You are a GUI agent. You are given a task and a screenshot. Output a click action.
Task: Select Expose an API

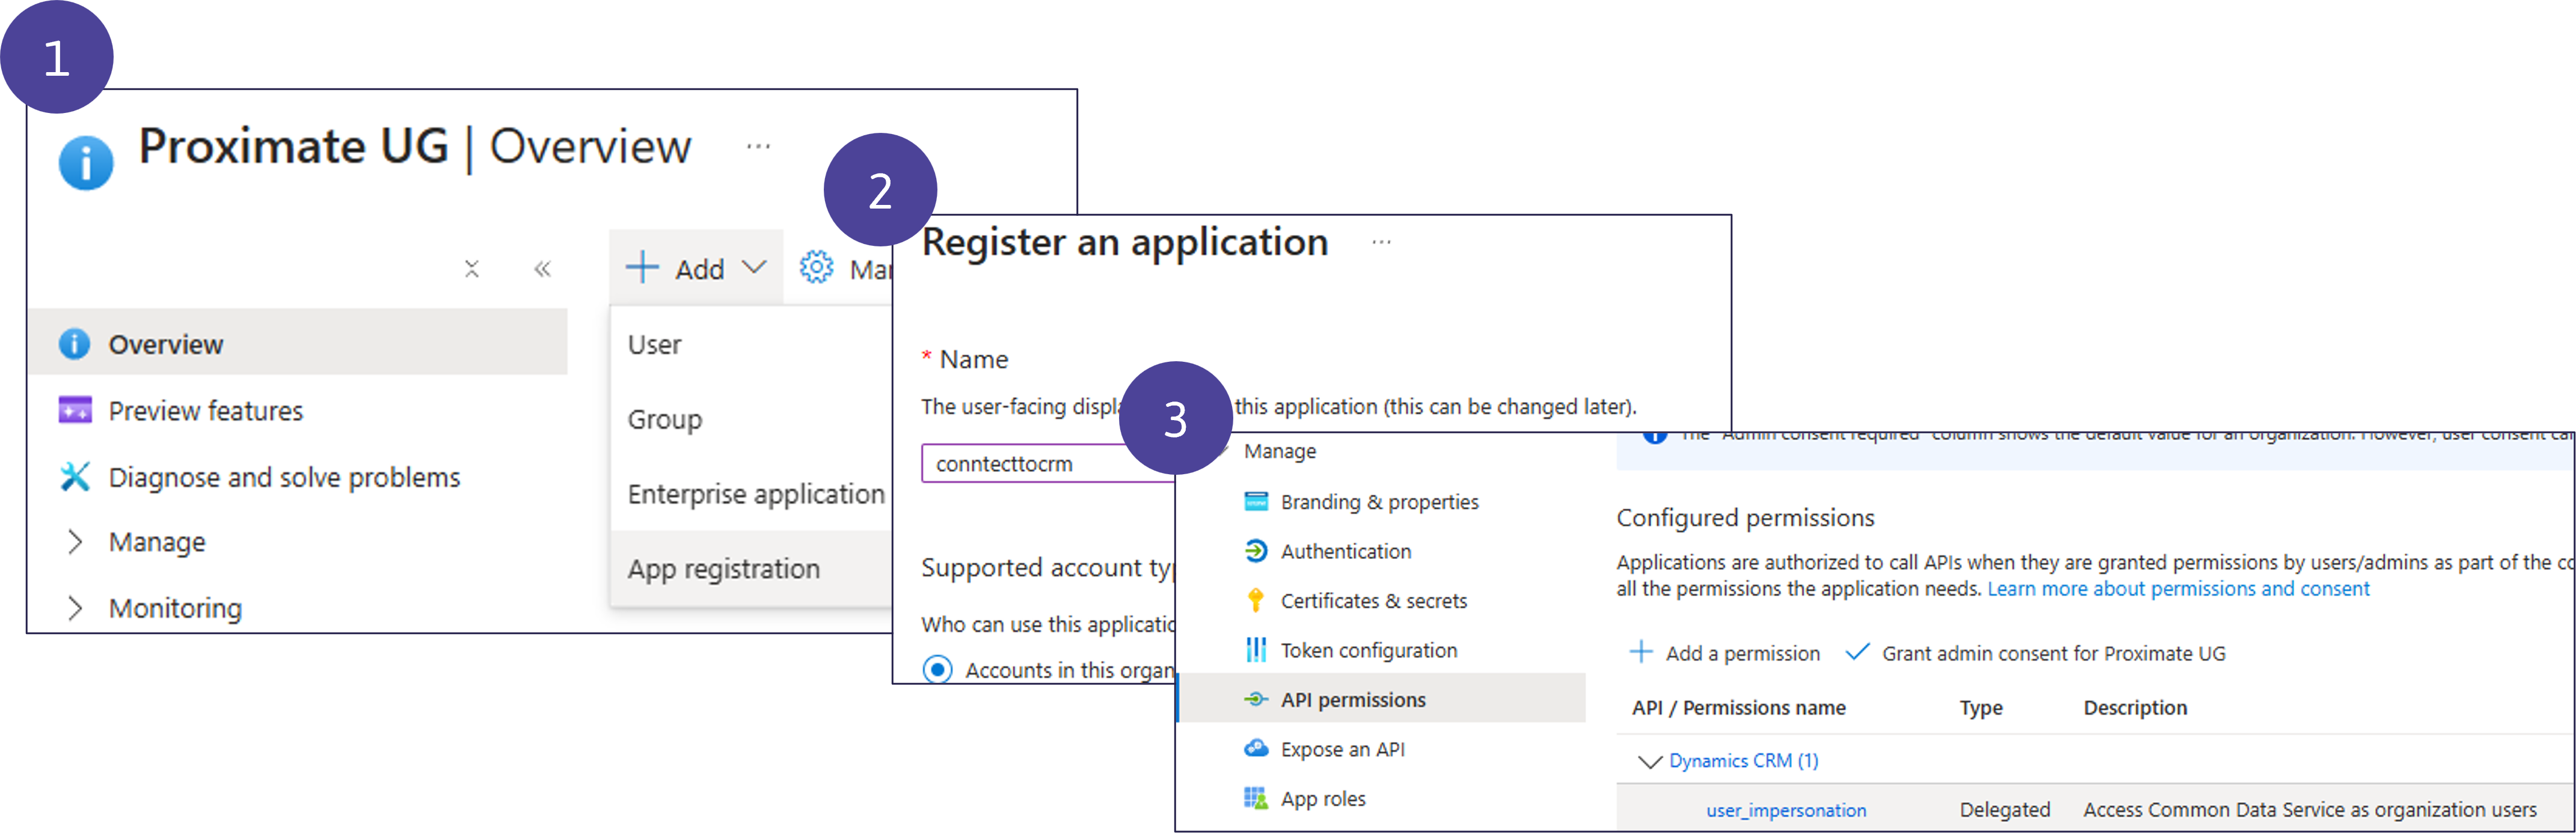pyautogui.click(x=1343, y=748)
